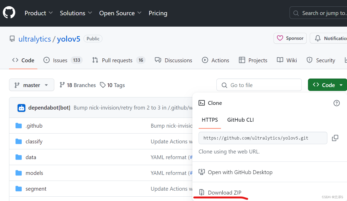
Task: Click the folder icon beside classify
Action: coord(19,142)
